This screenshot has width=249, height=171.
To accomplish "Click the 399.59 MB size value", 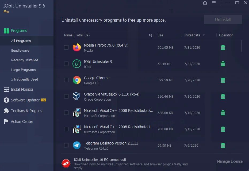I will coord(165,80).
